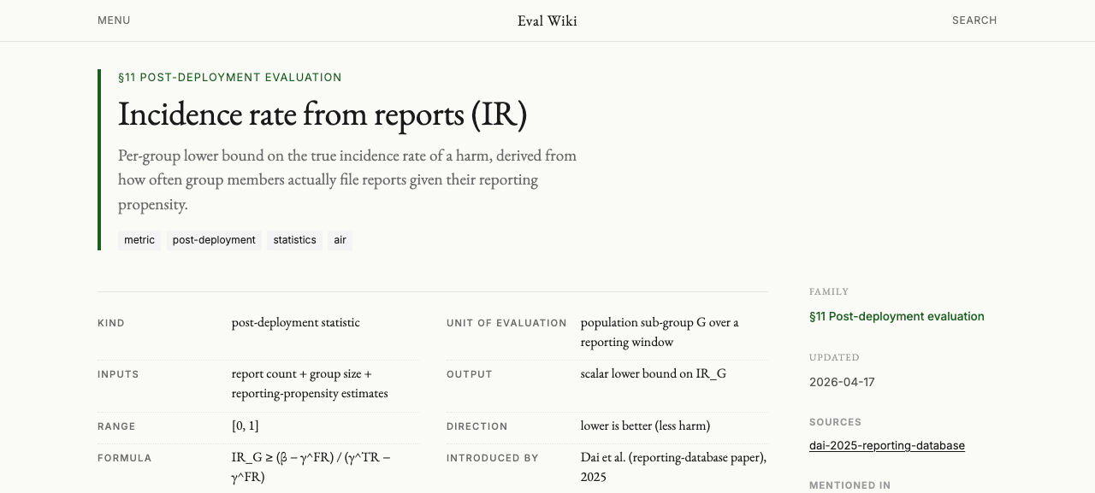1095x493 pixels.
Task: Select the post-deployment tag
Action: (214, 240)
